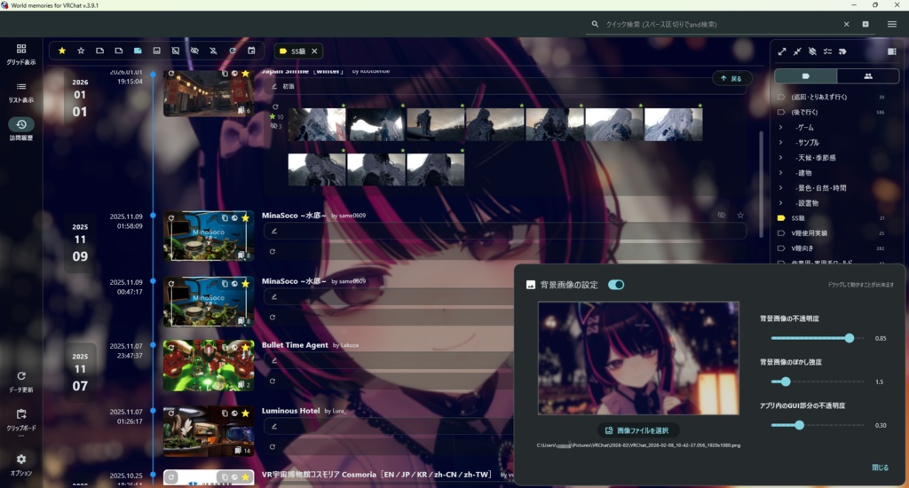Open calendar date filter icon
Image resolution: width=909 pixels, height=488 pixels.
point(251,51)
